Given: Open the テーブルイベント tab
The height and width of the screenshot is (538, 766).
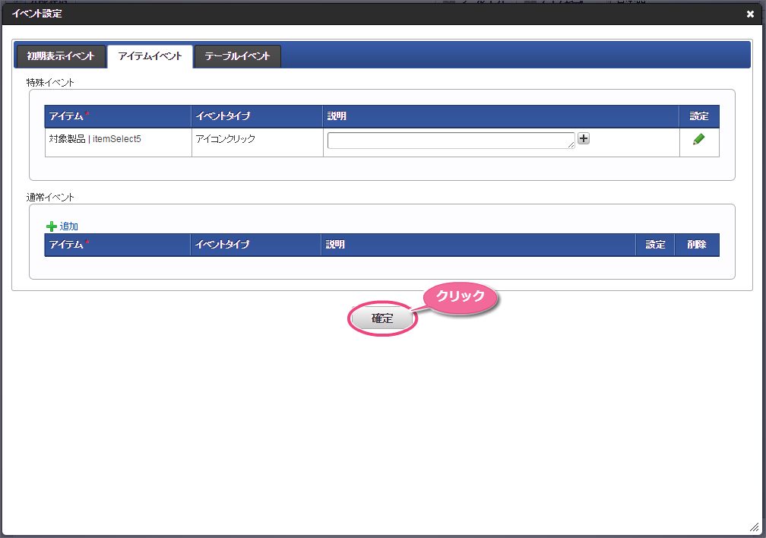Looking at the screenshot, I should 237,56.
